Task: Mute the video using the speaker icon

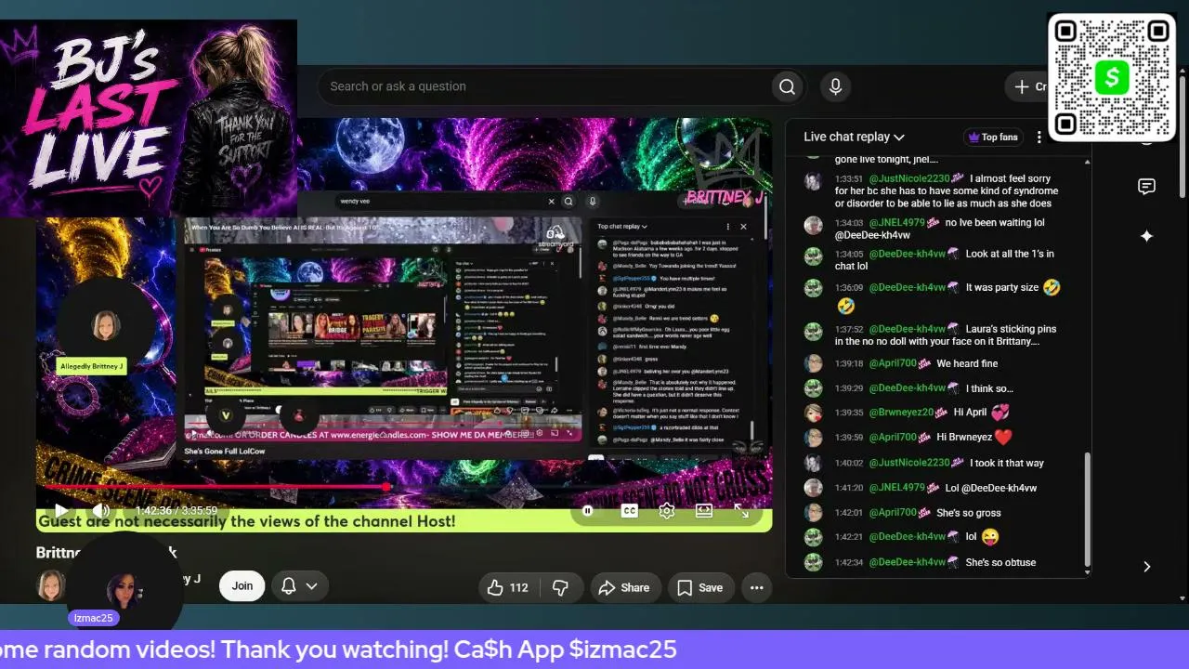Action: click(x=100, y=510)
